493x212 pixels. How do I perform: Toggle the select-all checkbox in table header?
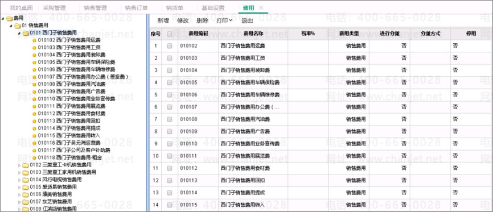point(170,34)
